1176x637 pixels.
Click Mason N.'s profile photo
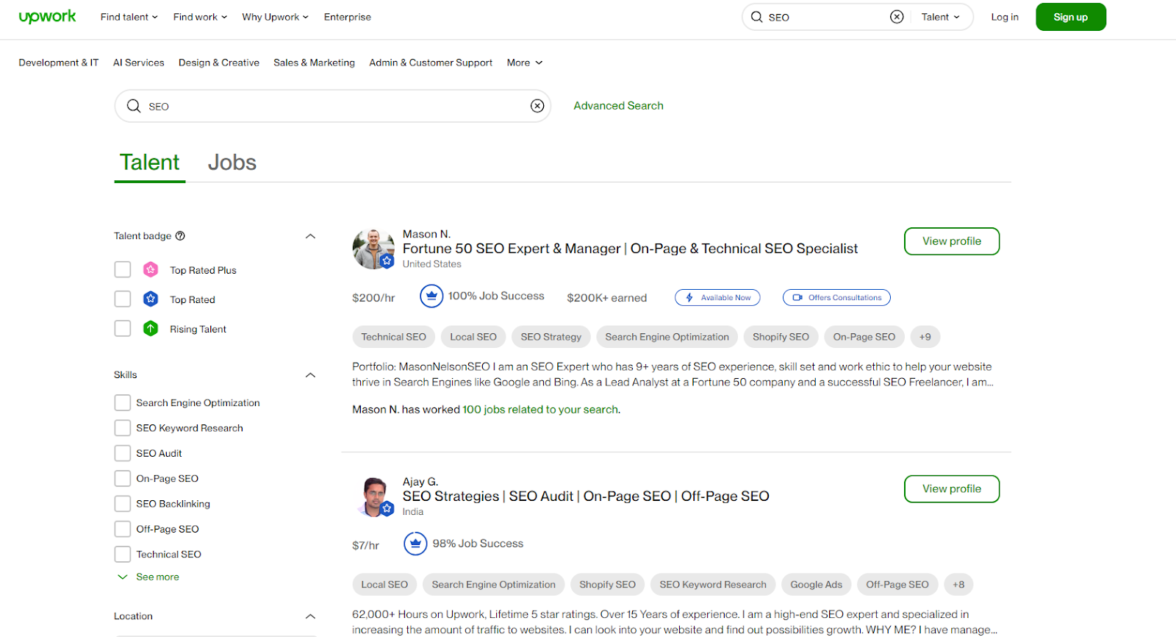click(373, 249)
